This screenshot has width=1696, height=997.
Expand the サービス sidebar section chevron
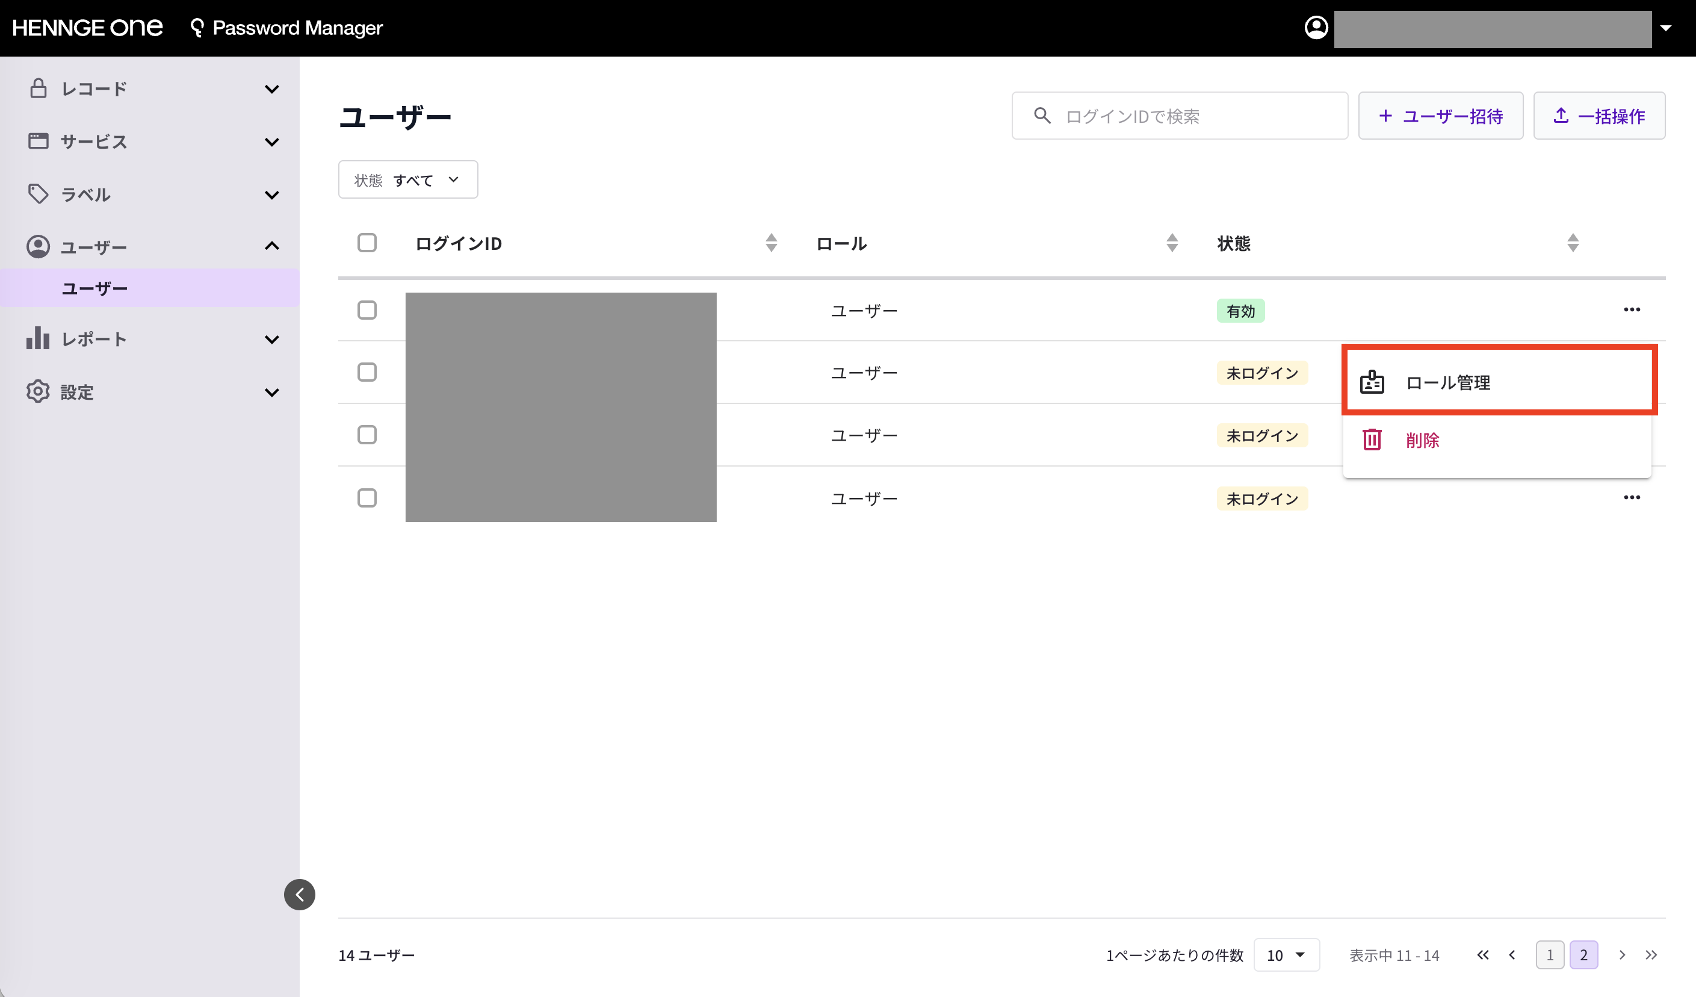click(272, 141)
